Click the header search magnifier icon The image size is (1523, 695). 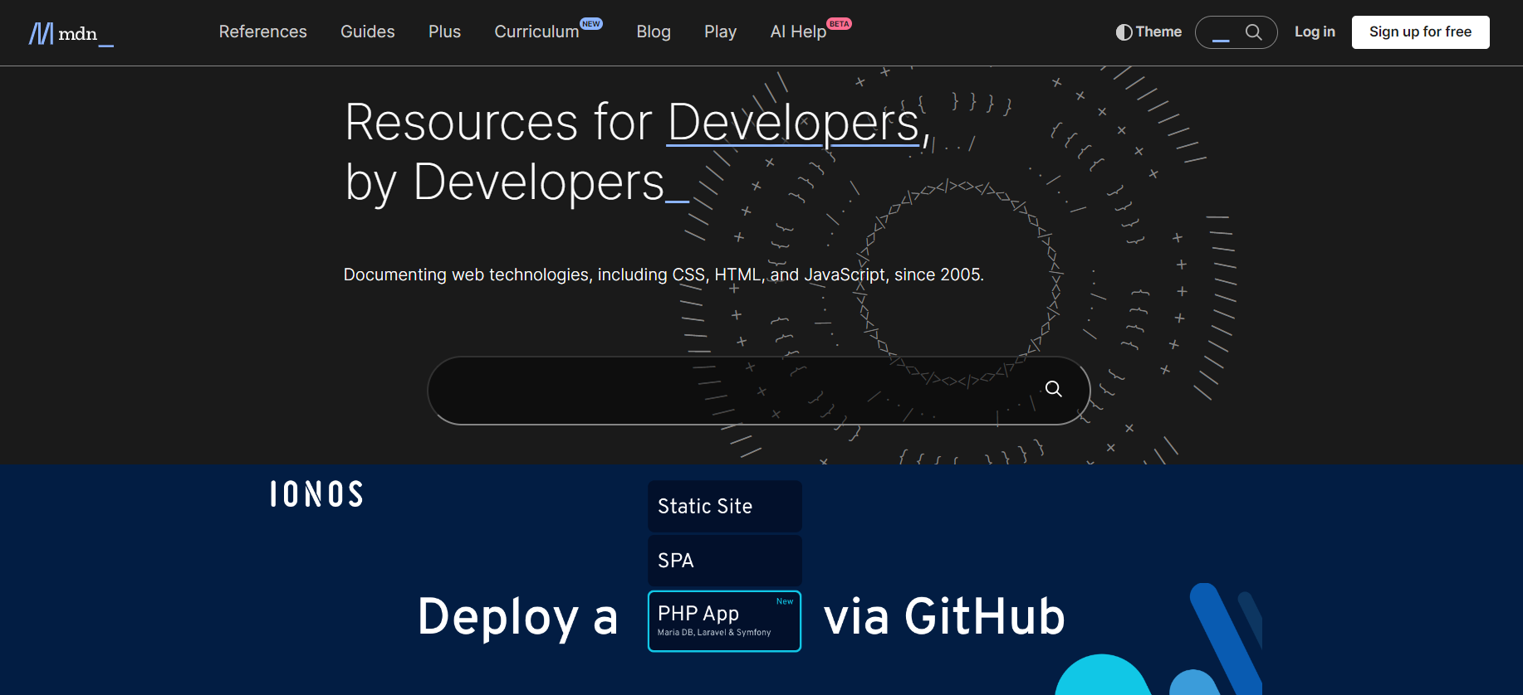click(x=1254, y=32)
